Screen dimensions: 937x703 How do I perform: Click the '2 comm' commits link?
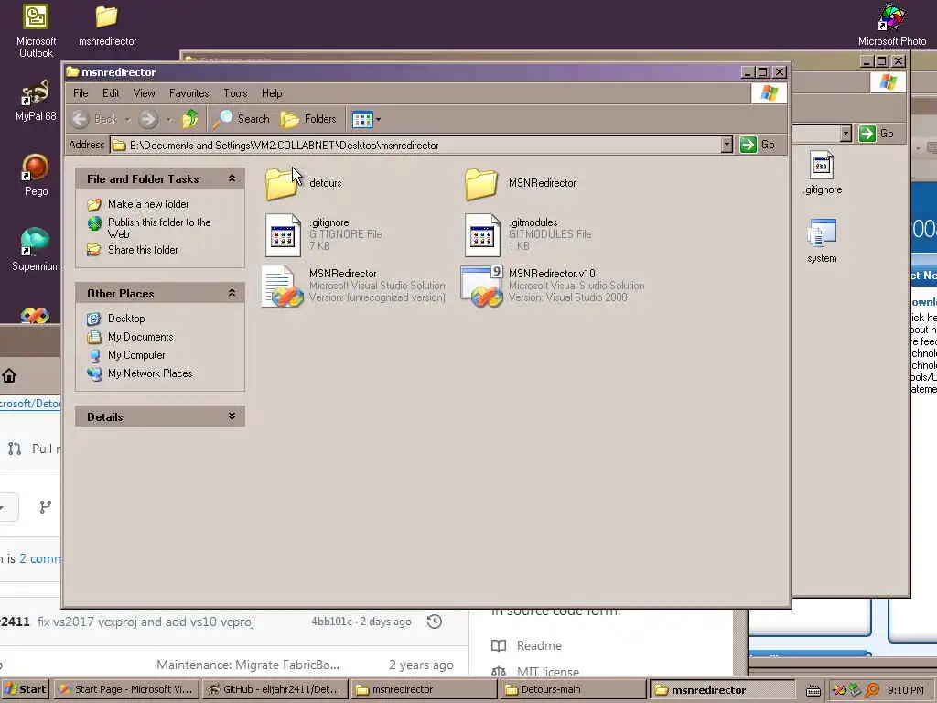pos(40,559)
